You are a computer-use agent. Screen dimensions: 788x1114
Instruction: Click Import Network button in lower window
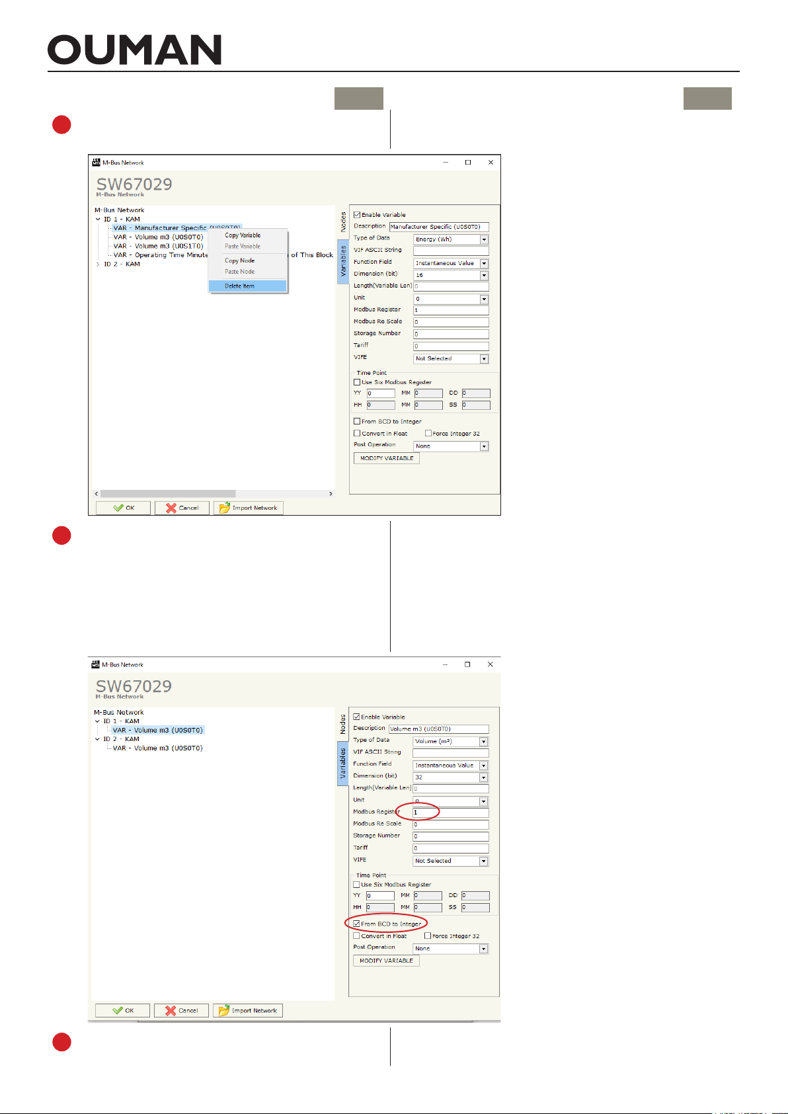tap(248, 1010)
